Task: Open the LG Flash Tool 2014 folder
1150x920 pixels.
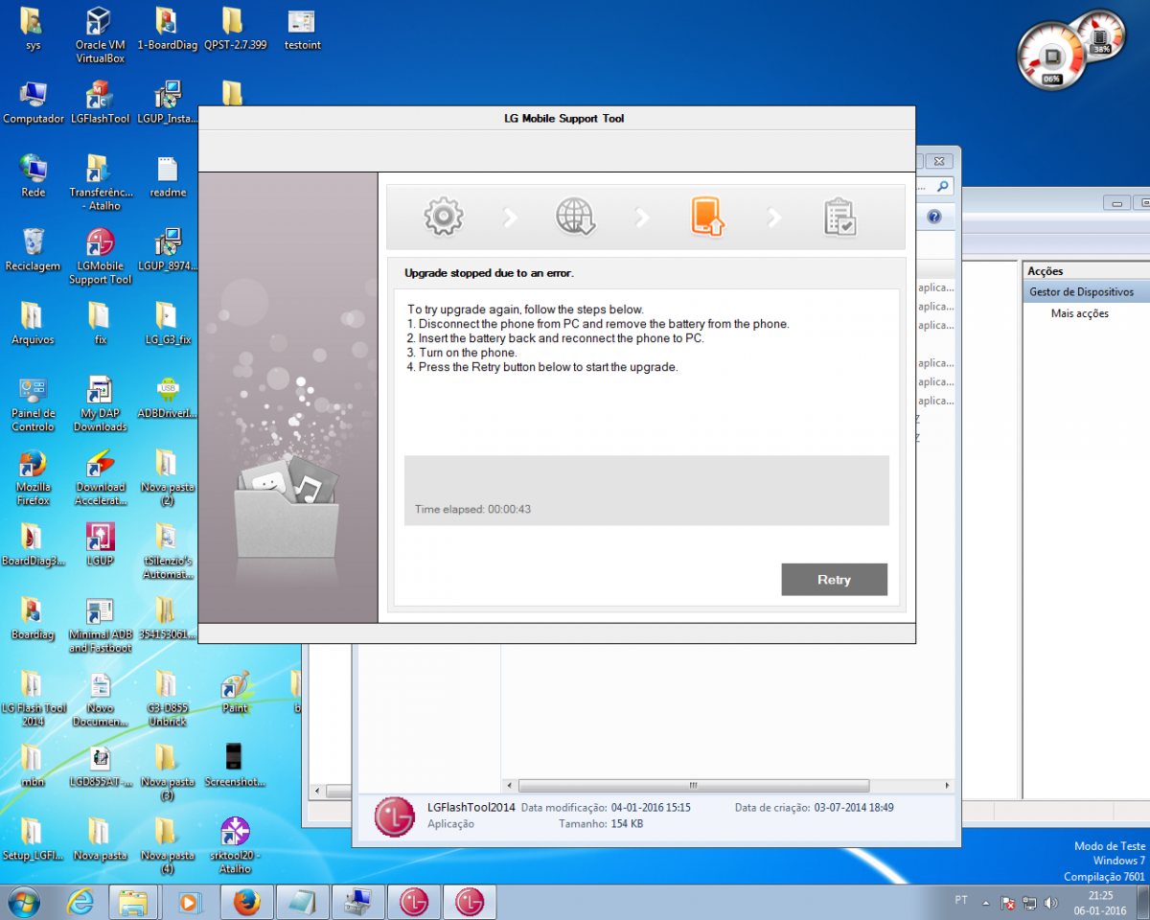Action: pyautogui.click(x=33, y=699)
